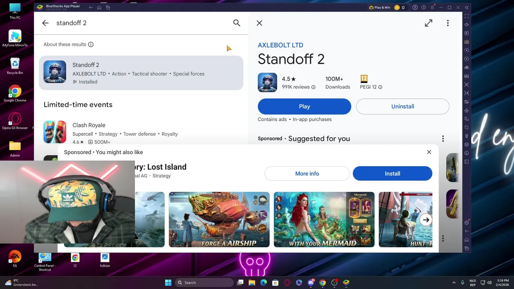
Task: Open the PEGI 12 rating info icon
Action: 380,87
